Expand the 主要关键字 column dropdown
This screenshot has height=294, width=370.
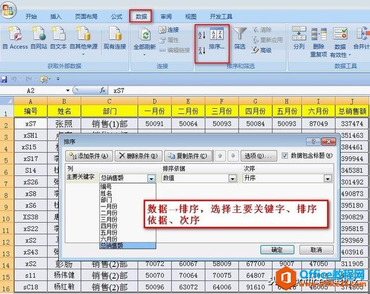tap(151, 178)
